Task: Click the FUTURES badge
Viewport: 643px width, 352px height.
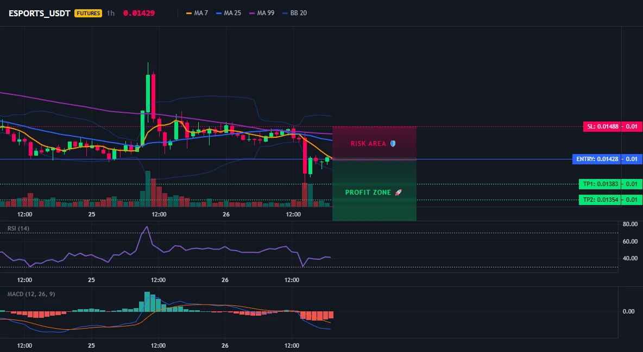Action: coord(88,13)
